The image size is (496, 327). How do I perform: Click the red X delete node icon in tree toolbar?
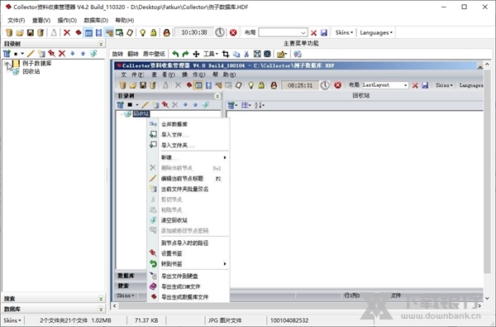(x=62, y=54)
